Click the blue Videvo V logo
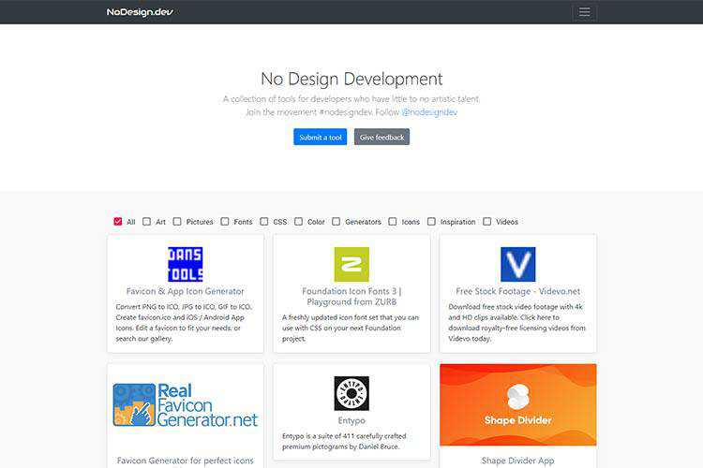The height and width of the screenshot is (468, 703). (x=517, y=264)
